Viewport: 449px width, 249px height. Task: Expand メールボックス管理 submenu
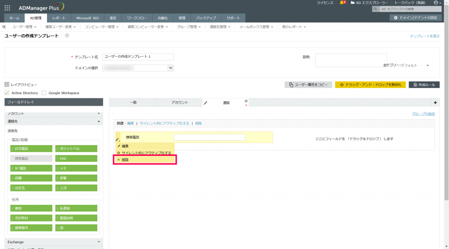coord(256,27)
